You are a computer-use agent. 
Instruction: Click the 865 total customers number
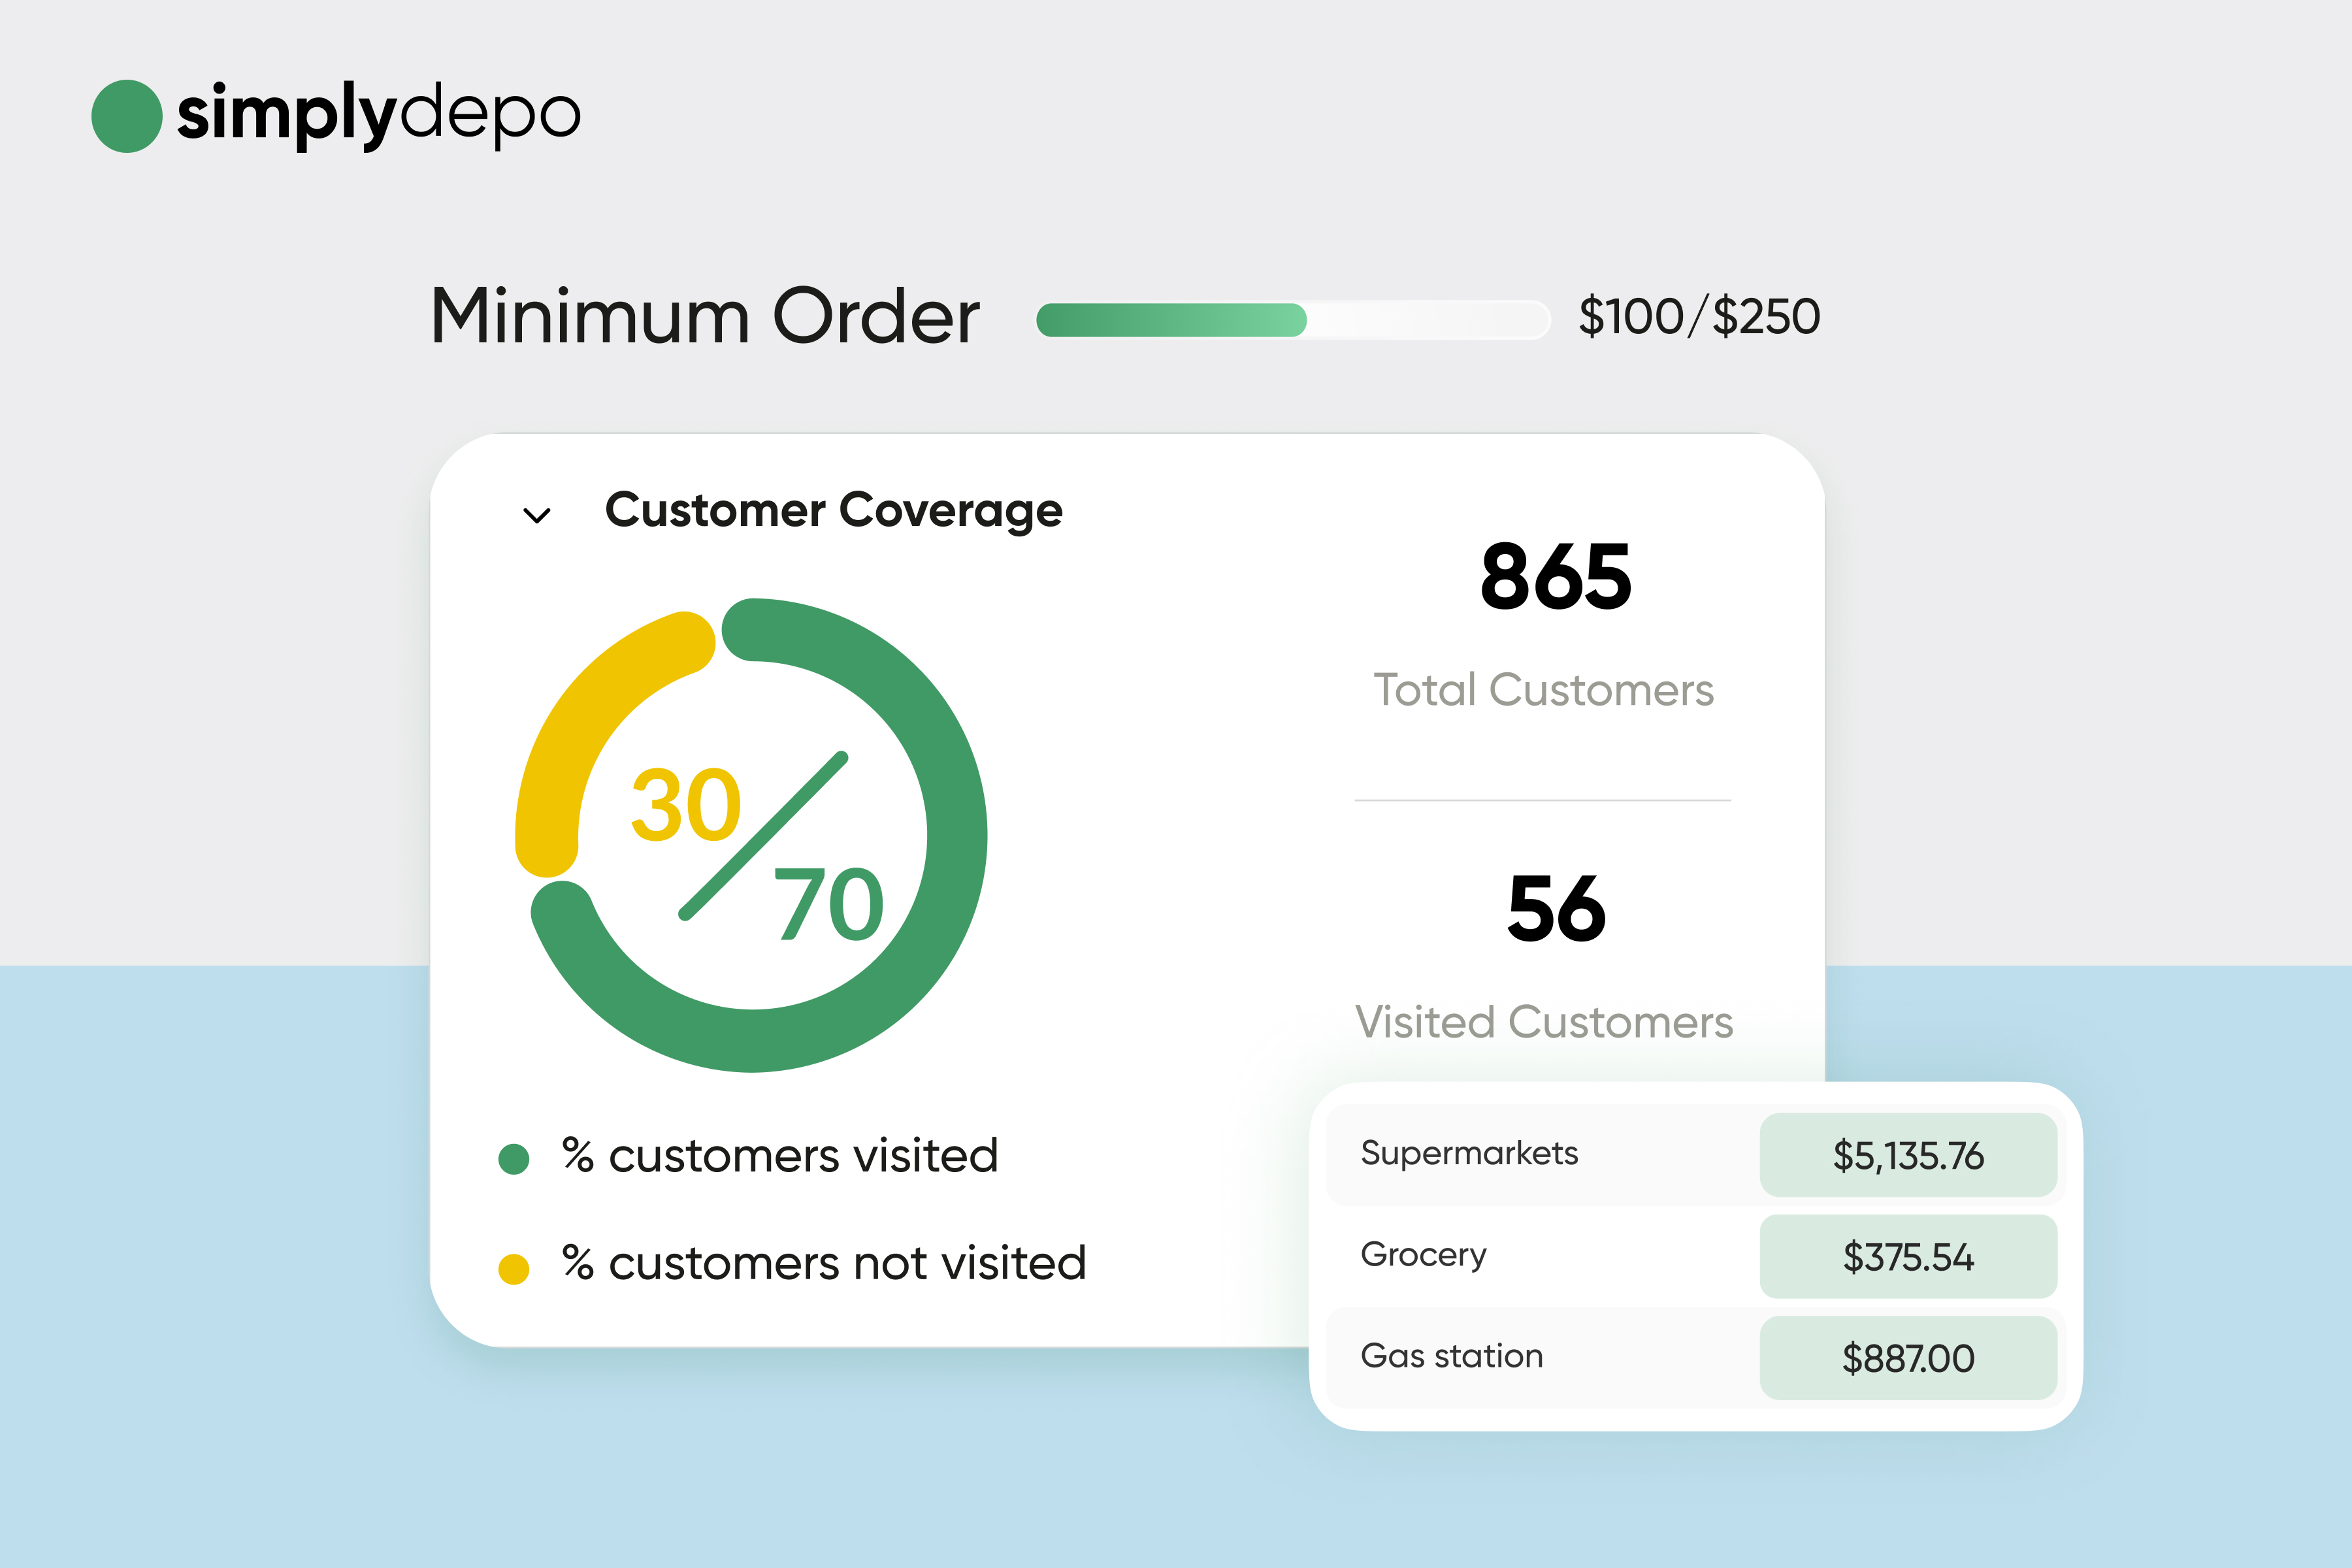1556,576
